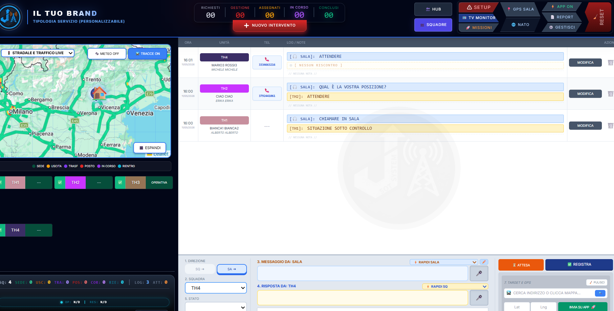Open GPS SALA pin button
The width and height of the screenshot is (614, 311).
(x=520, y=9)
